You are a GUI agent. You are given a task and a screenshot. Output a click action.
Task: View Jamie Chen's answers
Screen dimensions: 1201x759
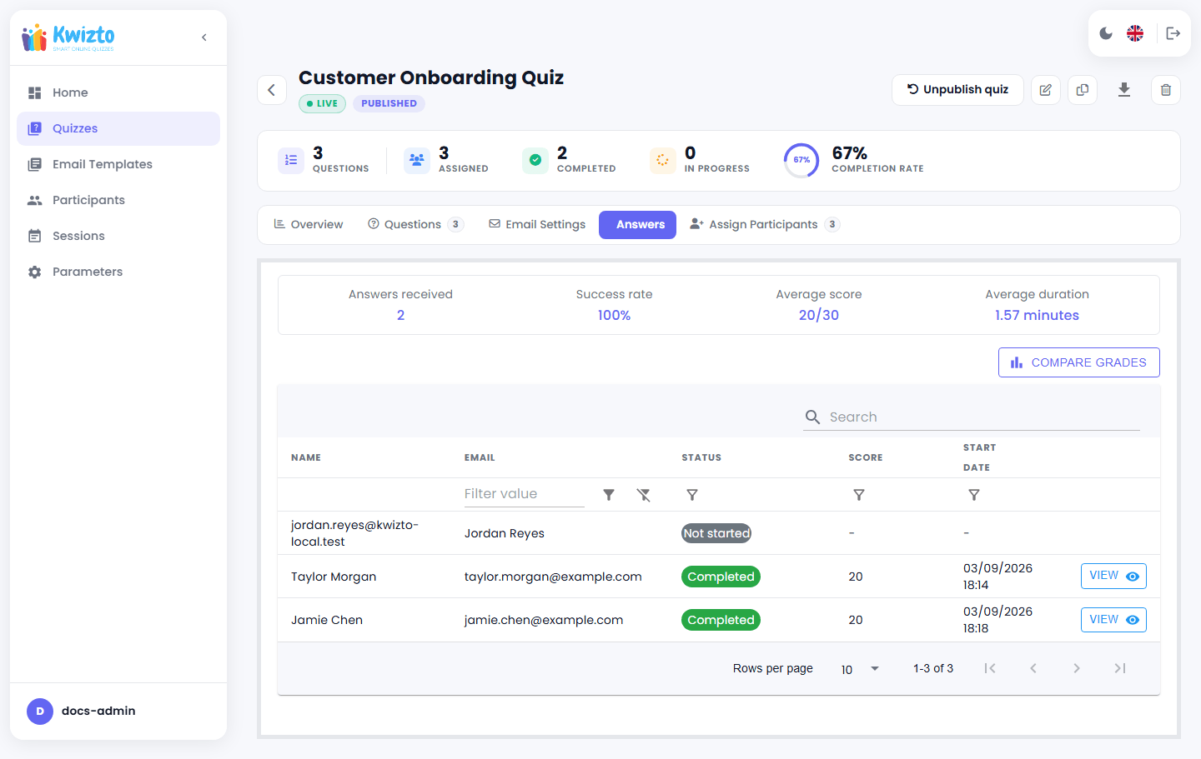[x=1113, y=620]
